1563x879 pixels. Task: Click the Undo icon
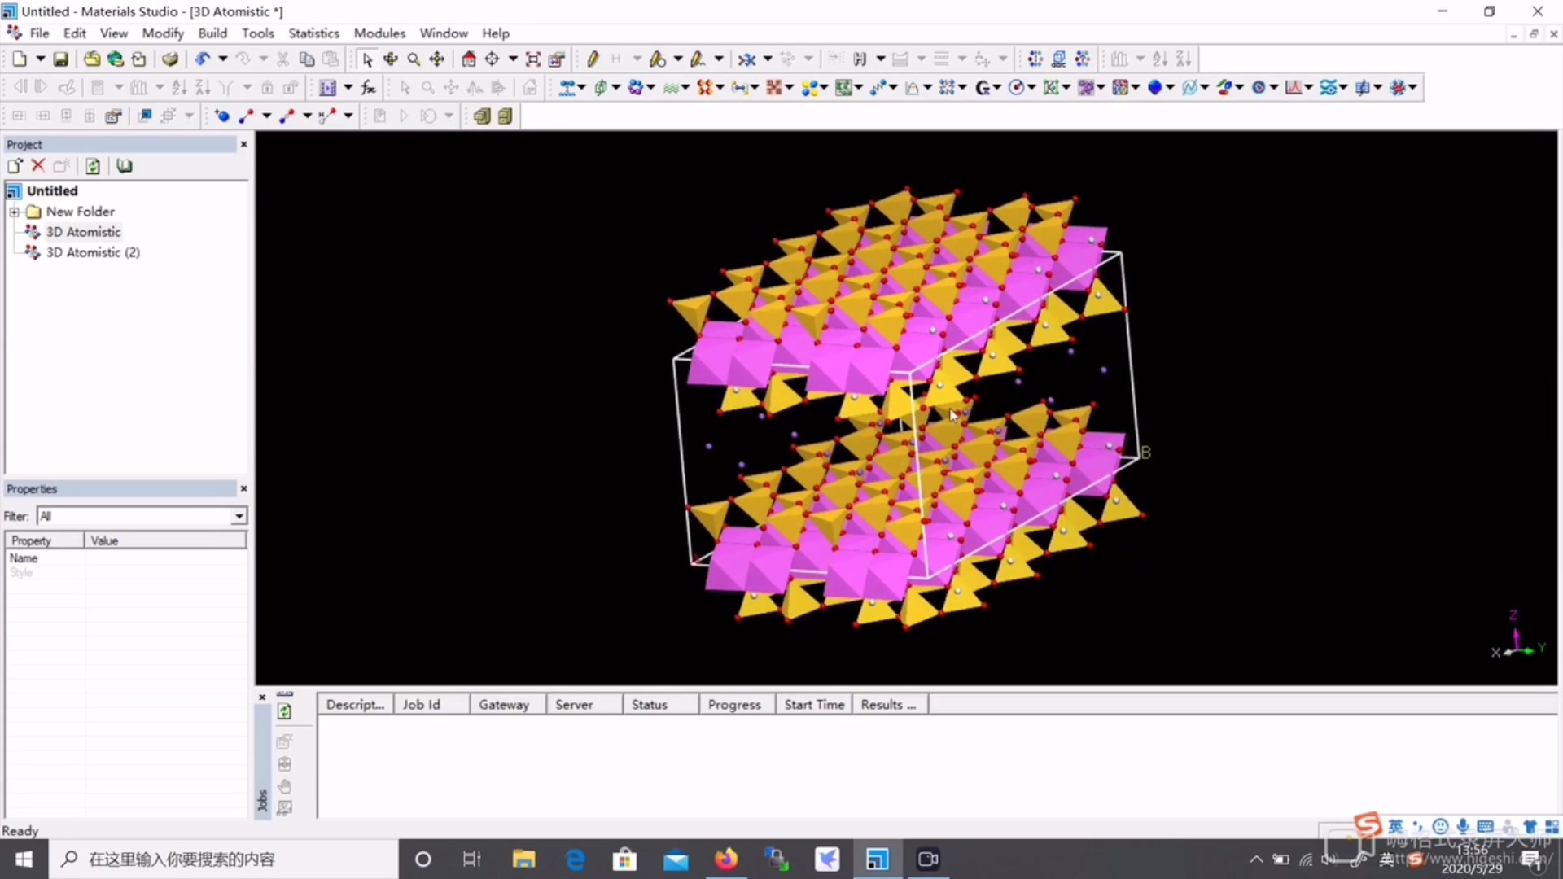click(x=204, y=59)
